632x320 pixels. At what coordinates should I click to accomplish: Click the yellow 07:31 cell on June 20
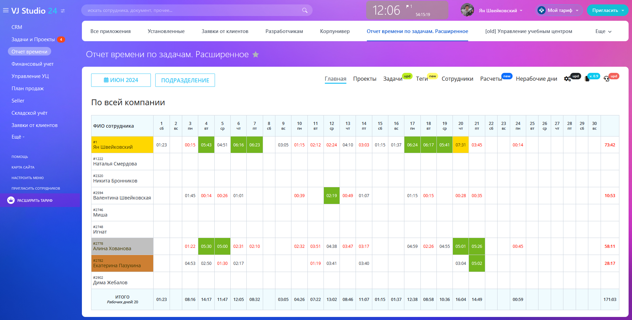click(460, 145)
